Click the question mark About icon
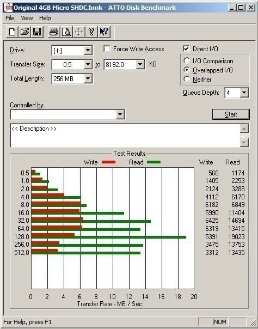Viewport: 258px width, 329px height. point(91,32)
